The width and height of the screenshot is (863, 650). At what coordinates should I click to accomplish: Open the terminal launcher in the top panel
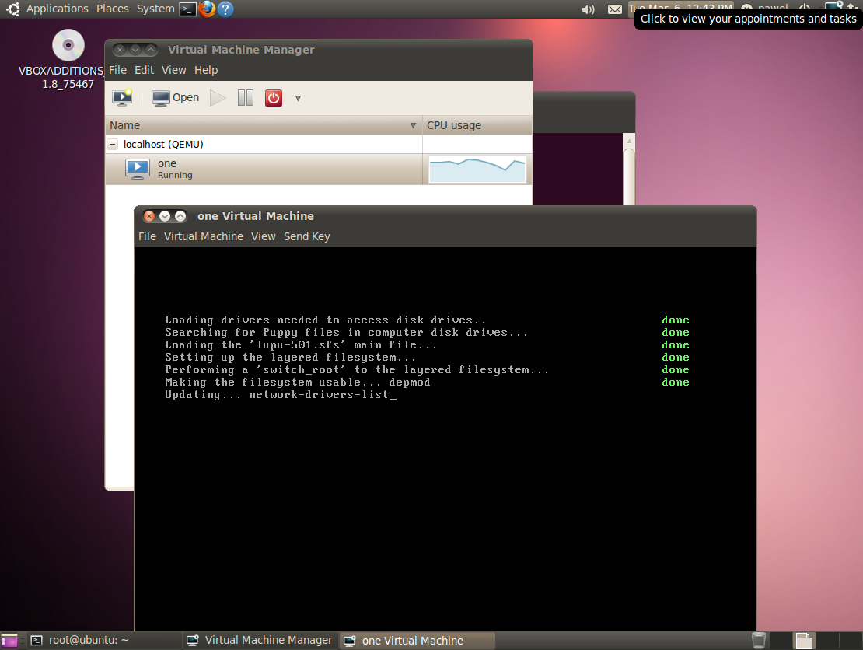pyautogui.click(x=187, y=9)
